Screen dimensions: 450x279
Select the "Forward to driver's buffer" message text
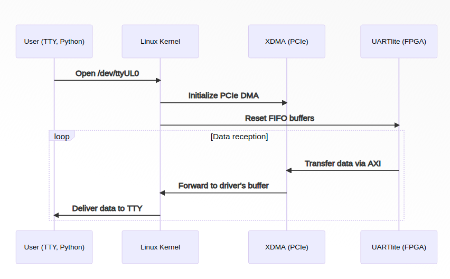tap(223, 186)
